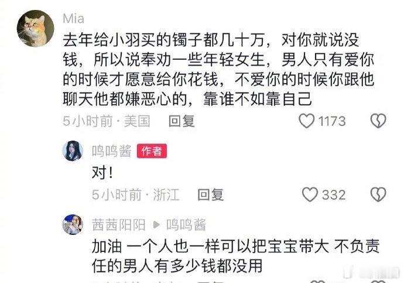Screen dimensions: 404x283
Task: Tap the 1173 like count
Action: coord(332,121)
